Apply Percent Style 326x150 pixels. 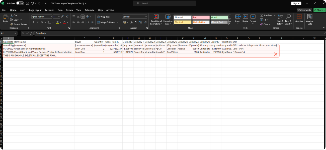click(x=131, y=22)
